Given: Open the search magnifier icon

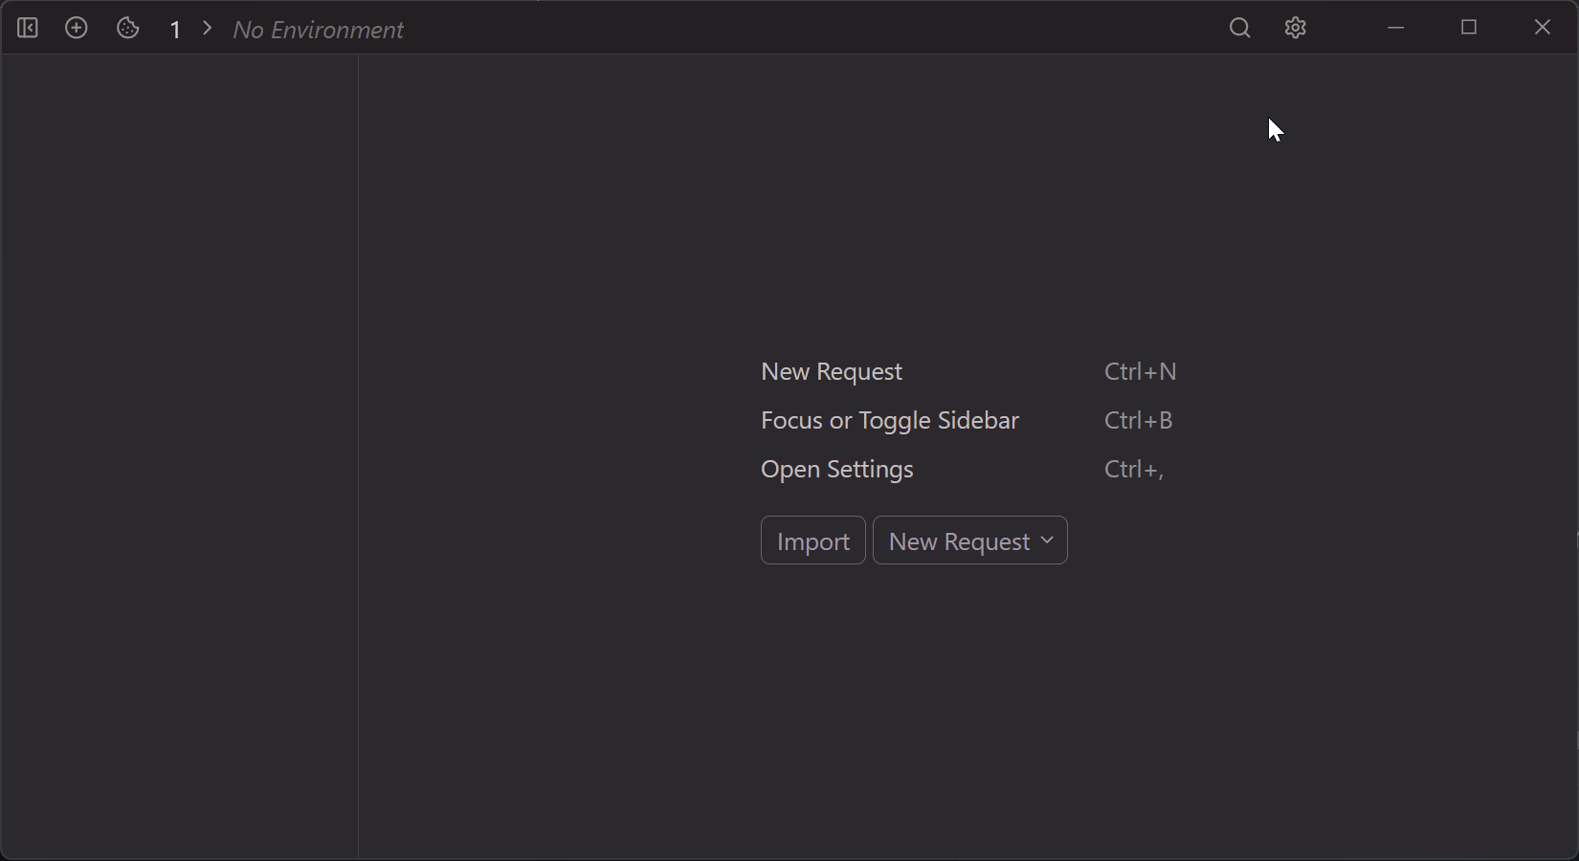Looking at the screenshot, I should (x=1240, y=29).
